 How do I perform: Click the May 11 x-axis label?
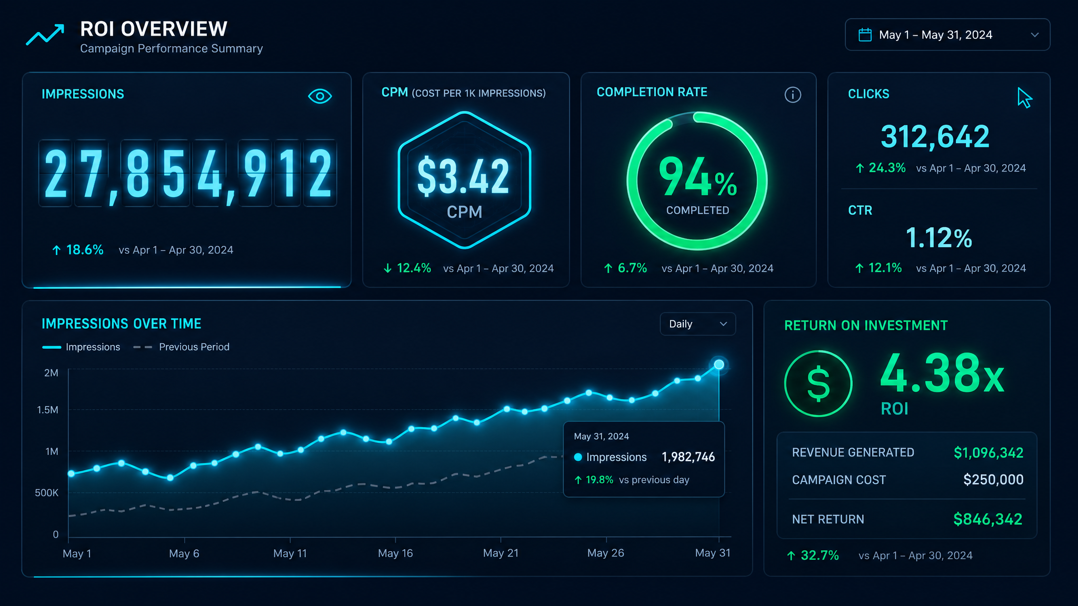pyautogui.click(x=290, y=553)
